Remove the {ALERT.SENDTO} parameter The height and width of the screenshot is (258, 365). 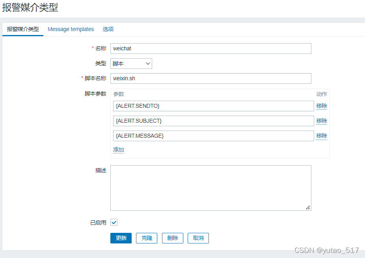tap(322, 106)
